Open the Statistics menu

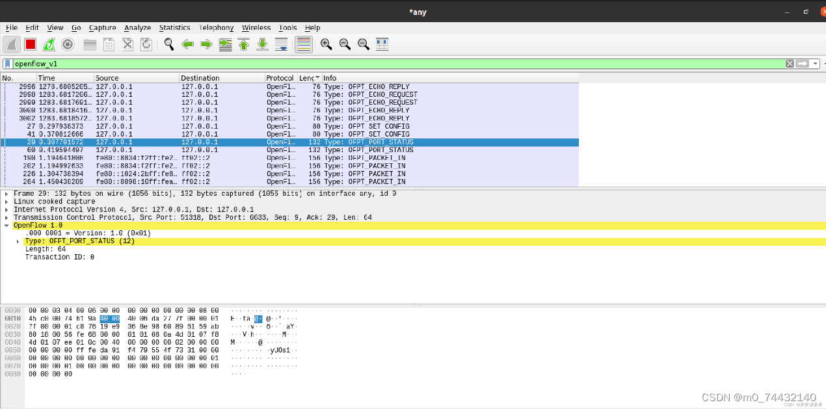(x=174, y=27)
